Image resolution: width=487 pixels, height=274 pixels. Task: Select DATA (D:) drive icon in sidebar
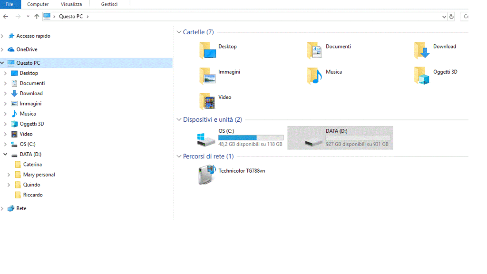click(14, 155)
